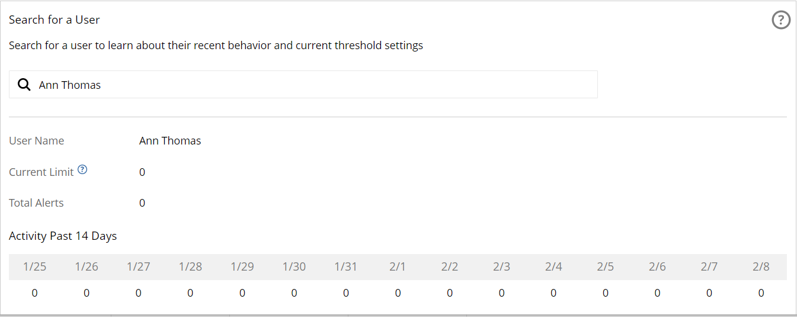Click the Current Limit info tooltip icon
797x318 pixels.
click(82, 171)
